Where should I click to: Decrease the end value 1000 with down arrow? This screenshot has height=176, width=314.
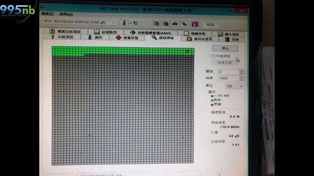pyautogui.click(x=241, y=80)
